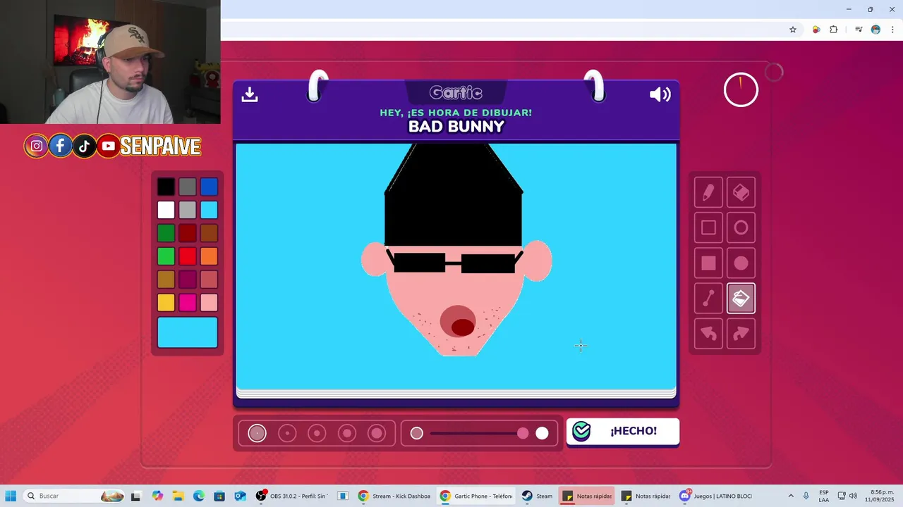Select the outlined ellipse tool

click(741, 227)
